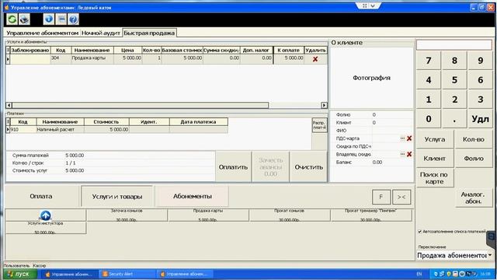This screenshot has height=280, width=497.
Task: Click the Фотография client photo area
Action: (371, 78)
